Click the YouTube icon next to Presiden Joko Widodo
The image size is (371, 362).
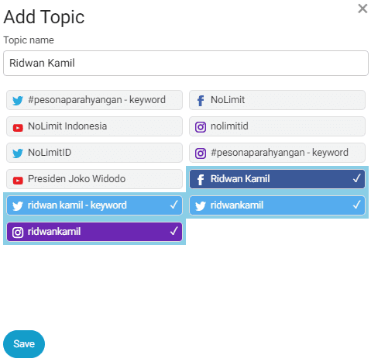pyautogui.click(x=18, y=180)
